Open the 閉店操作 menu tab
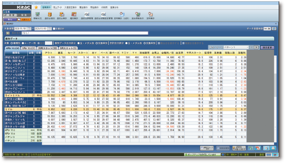285x163 pixels. (94, 8)
